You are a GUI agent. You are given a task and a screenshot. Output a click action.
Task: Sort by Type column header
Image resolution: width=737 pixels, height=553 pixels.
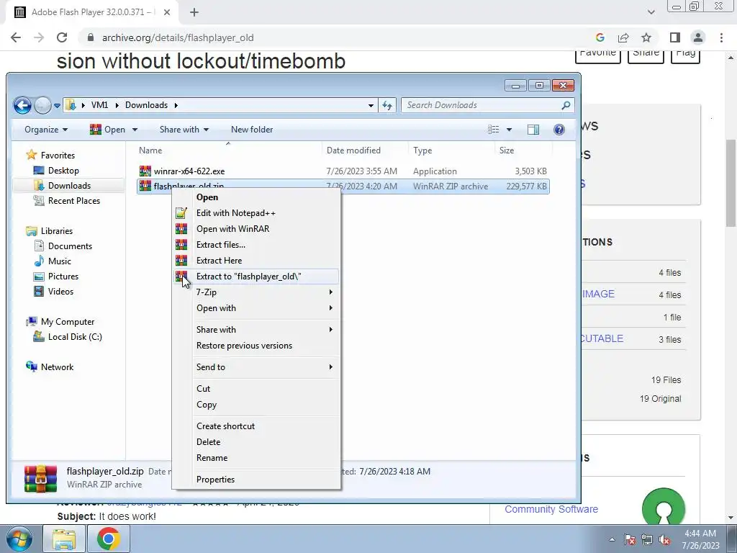[451, 150]
